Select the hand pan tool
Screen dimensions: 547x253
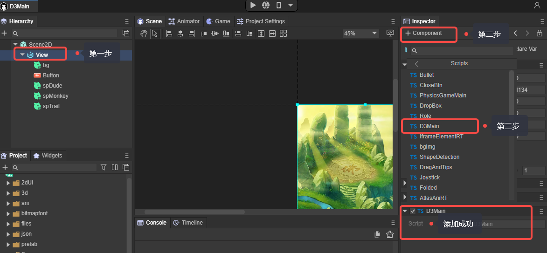pos(144,34)
